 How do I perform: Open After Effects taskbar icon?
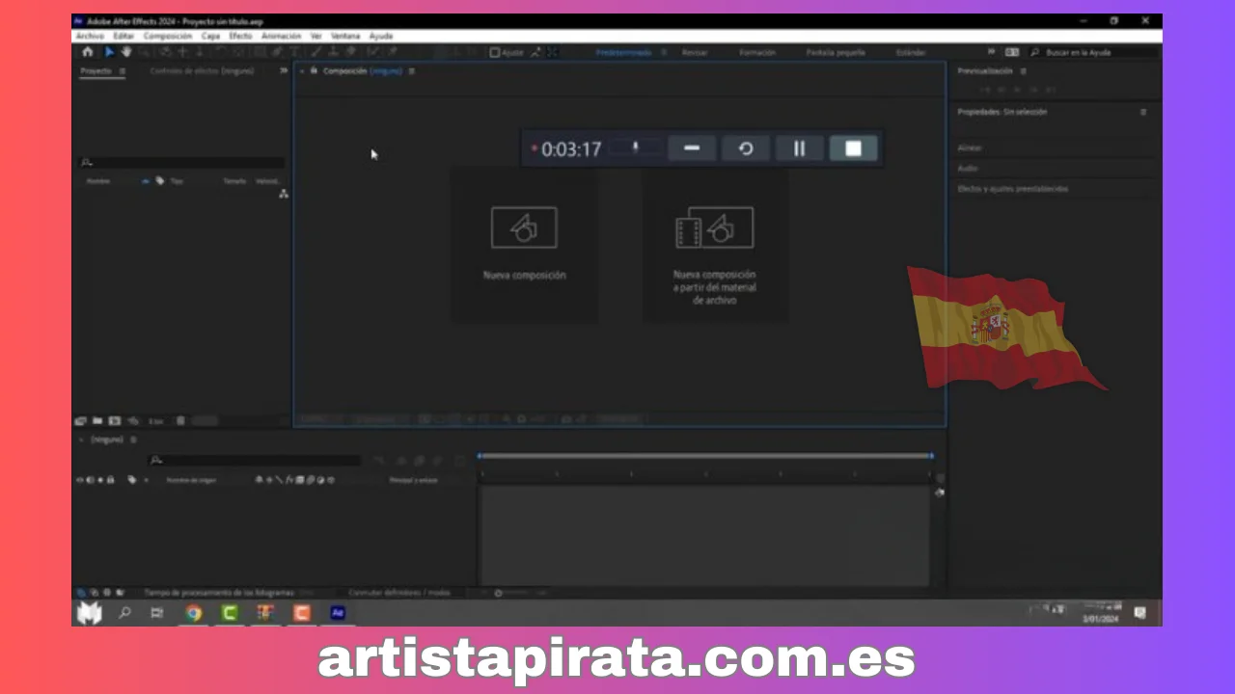338,613
